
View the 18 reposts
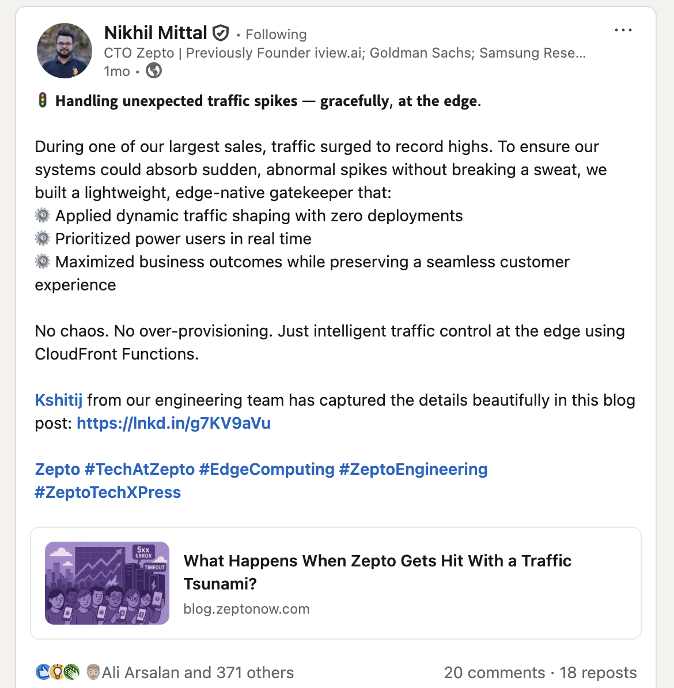point(598,672)
